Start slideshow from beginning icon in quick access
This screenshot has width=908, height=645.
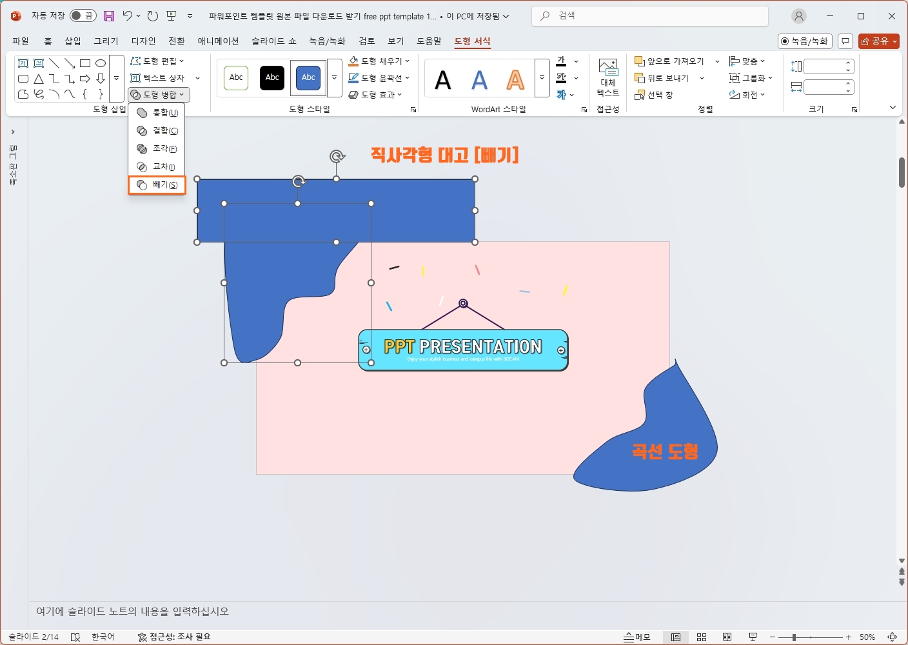pos(172,16)
